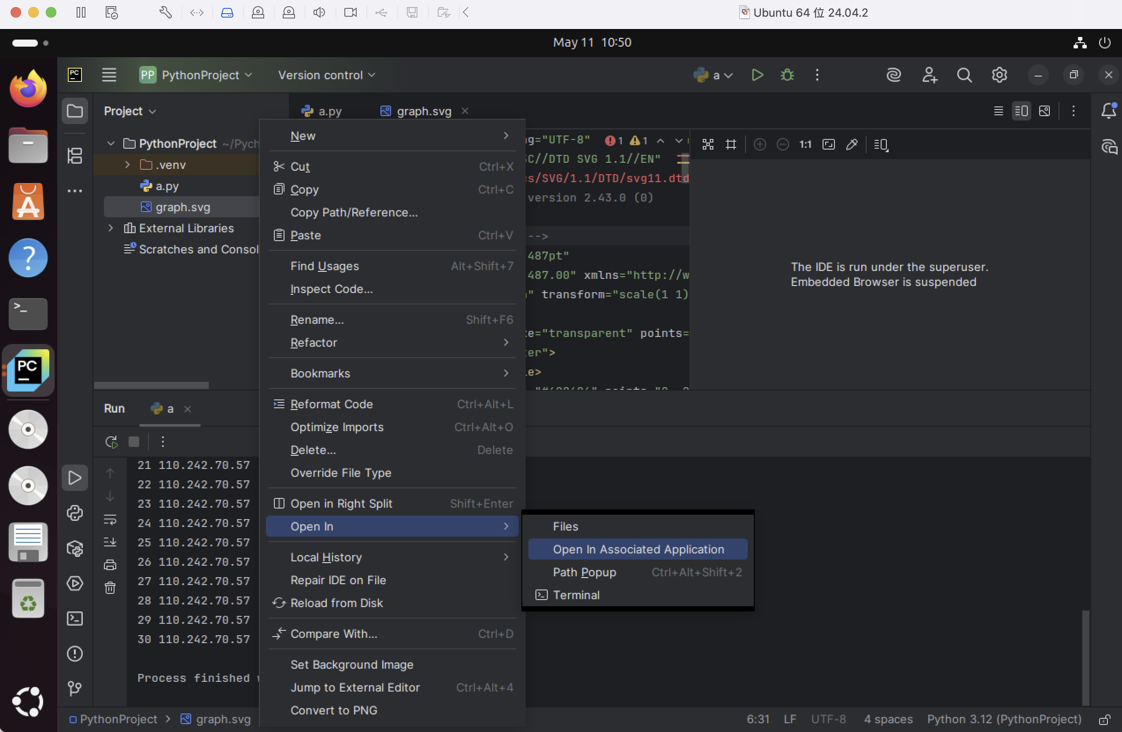Expand the .venv folder
This screenshot has width=1122, height=732.
pyautogui.click(x=127, y=165)
